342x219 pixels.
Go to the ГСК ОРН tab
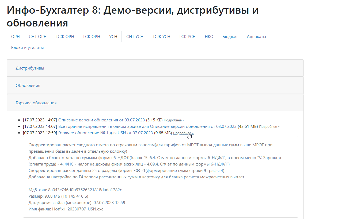(x=92, y=37)
